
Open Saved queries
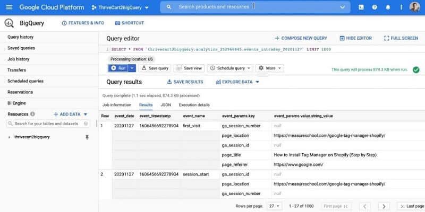[21, 48]
